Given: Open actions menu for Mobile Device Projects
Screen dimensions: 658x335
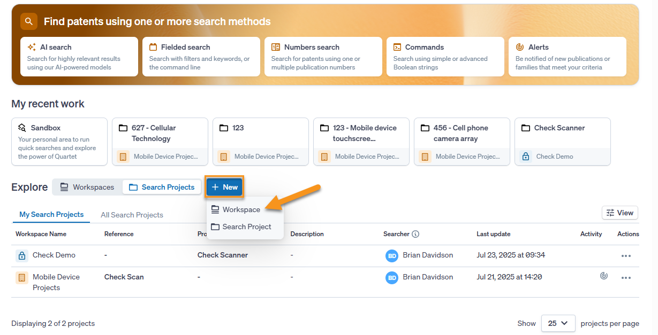Looking at the screenshot, I should 626,278.
